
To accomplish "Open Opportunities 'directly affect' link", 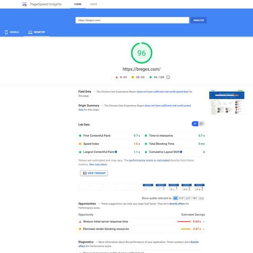I will (177, 204).
